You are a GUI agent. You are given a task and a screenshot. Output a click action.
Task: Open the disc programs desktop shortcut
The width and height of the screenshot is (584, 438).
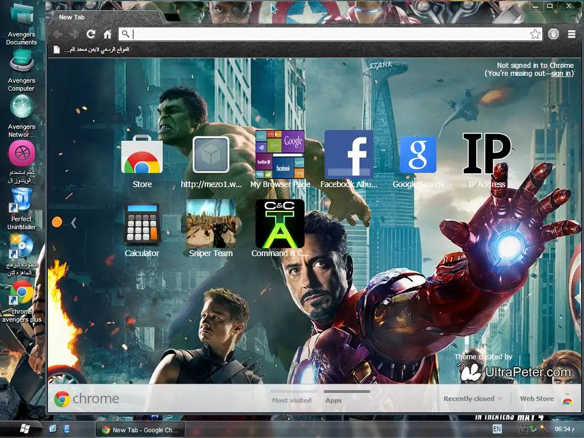click(21, 255)
